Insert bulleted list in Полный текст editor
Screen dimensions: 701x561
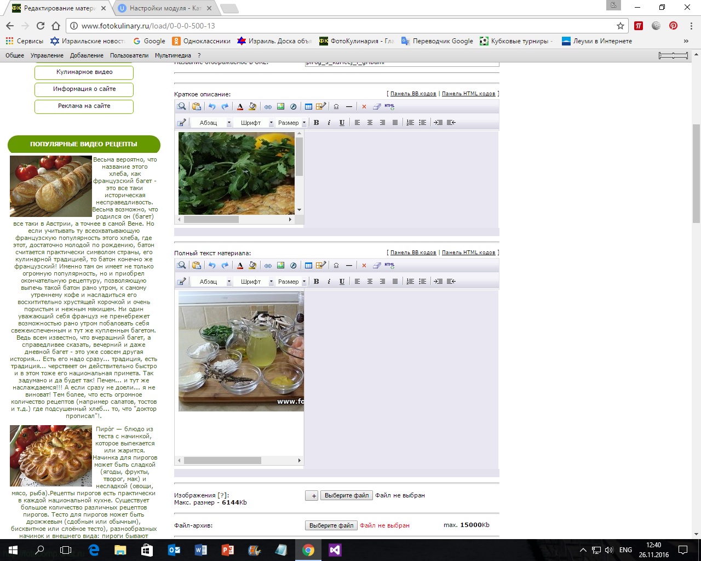point(422,282)
